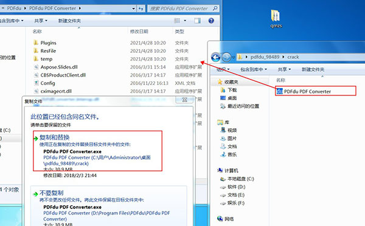Open the 视频 library
This screenshot has width=365, height=226.
tap(229, 130)
